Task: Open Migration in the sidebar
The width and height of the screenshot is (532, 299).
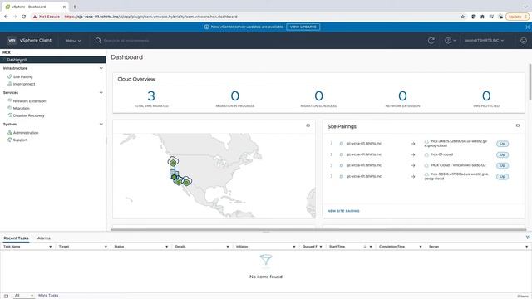Action: 21,109
